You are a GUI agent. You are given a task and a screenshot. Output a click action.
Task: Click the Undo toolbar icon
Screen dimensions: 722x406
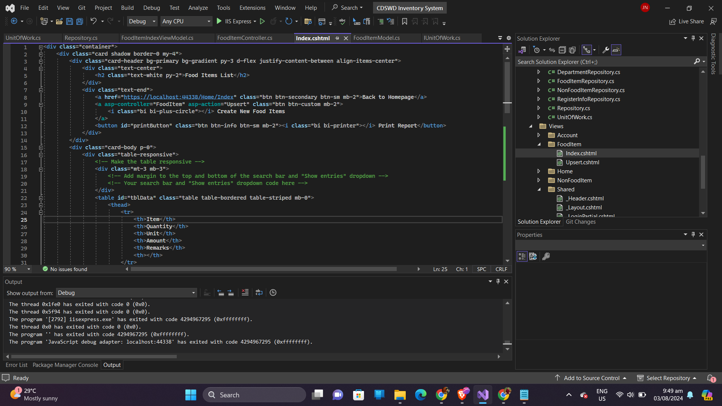coord(93,21)
